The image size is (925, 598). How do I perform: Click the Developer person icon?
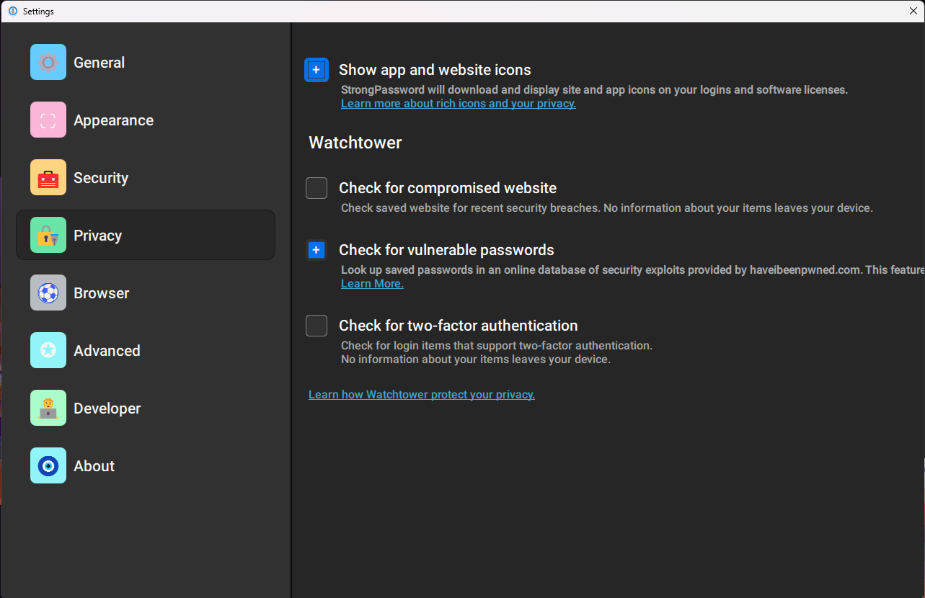[48, 408]
